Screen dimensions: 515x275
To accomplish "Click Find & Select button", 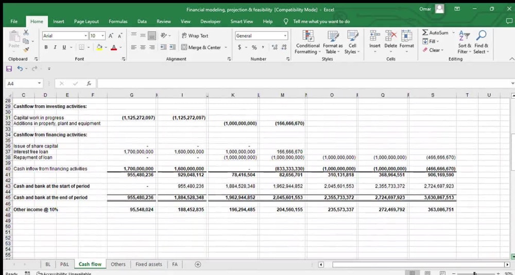I will pyautogui.click(x=481, y=42).
